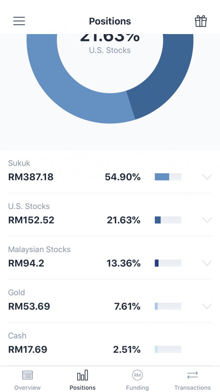Tap the Positions title in the header

pos(110,21)
